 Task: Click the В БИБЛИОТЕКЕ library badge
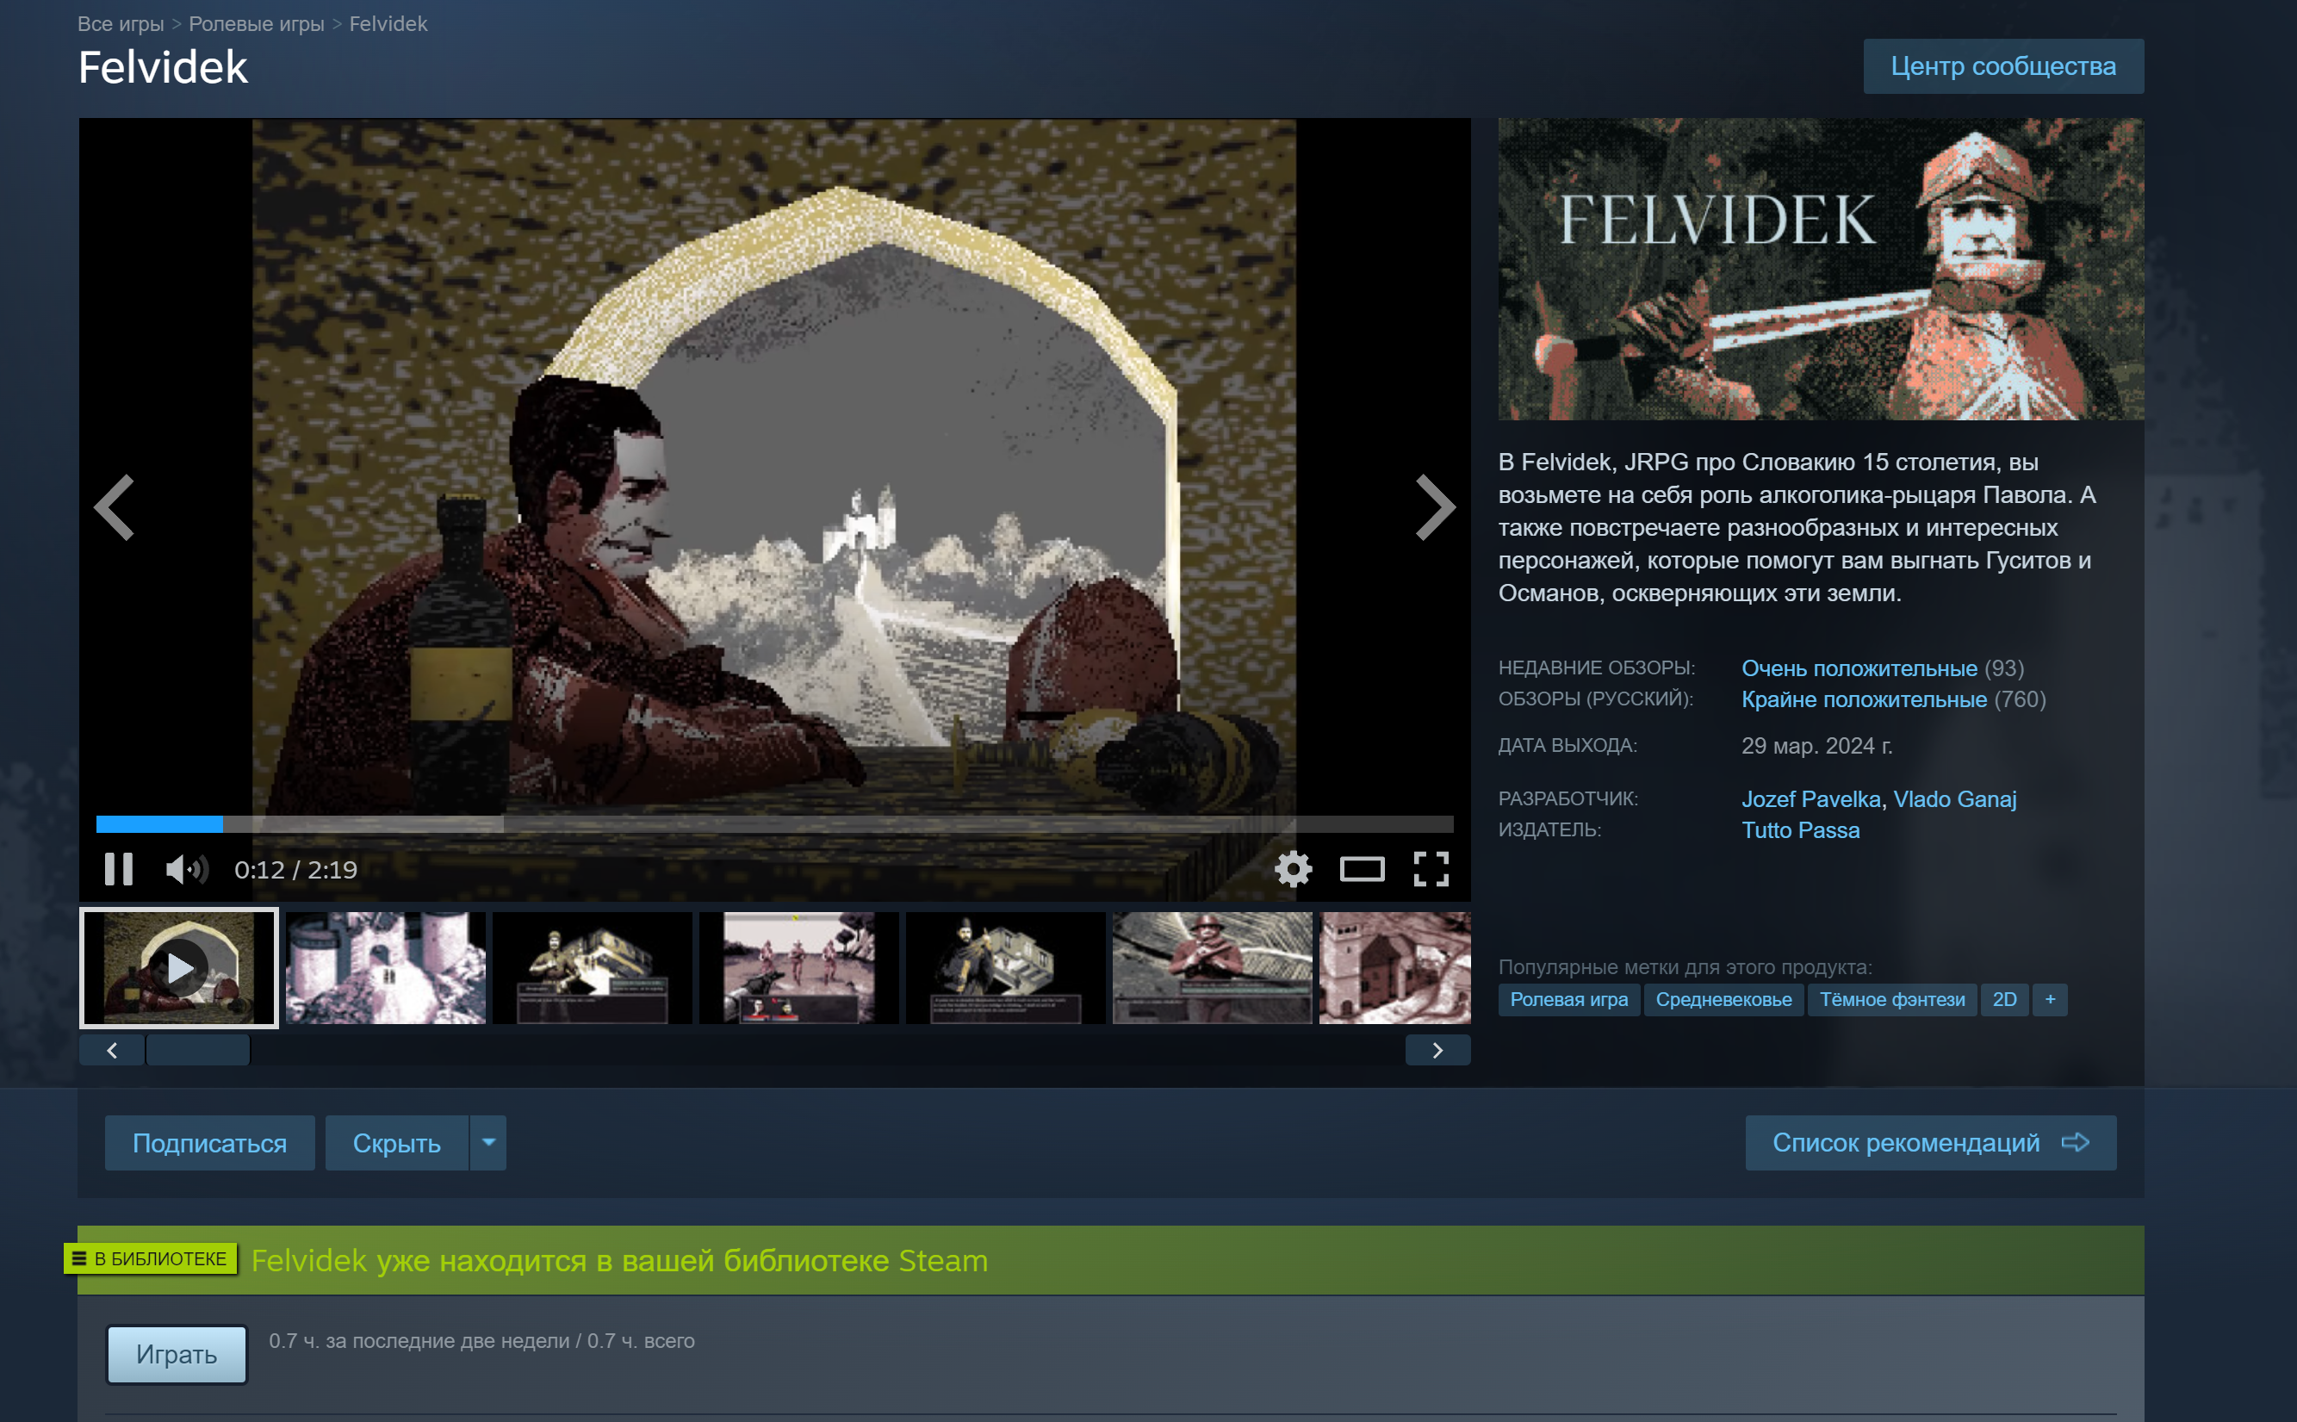point(151,1258)
